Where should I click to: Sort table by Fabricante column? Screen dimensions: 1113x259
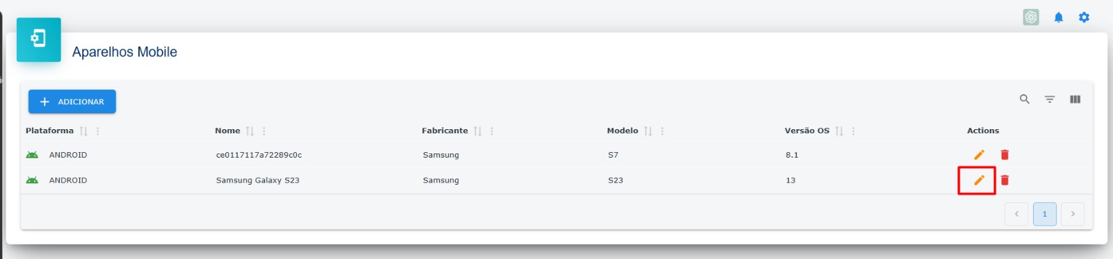tap(477, 131)
